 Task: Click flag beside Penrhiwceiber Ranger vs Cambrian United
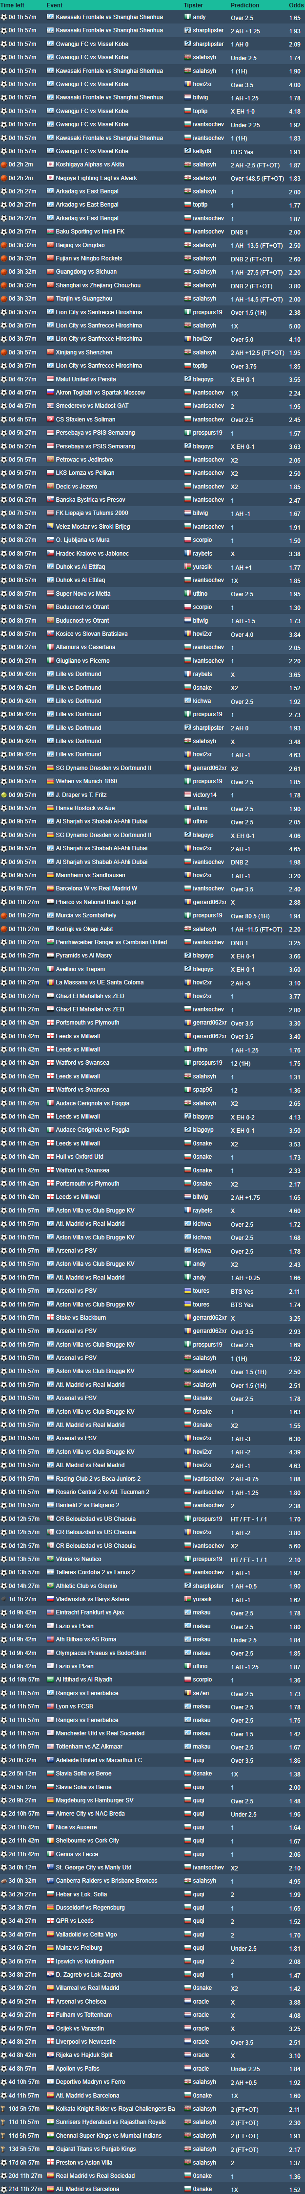50,942
